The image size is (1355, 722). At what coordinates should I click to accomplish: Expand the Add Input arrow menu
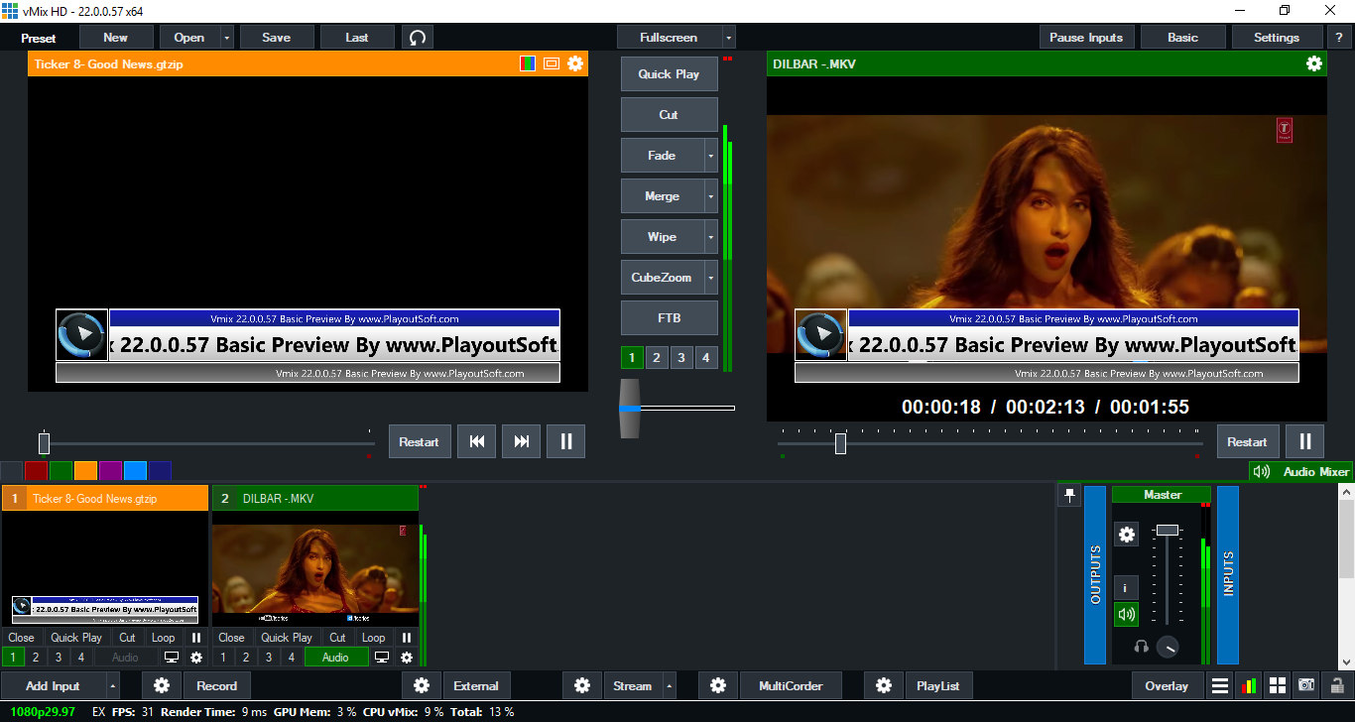113,685
